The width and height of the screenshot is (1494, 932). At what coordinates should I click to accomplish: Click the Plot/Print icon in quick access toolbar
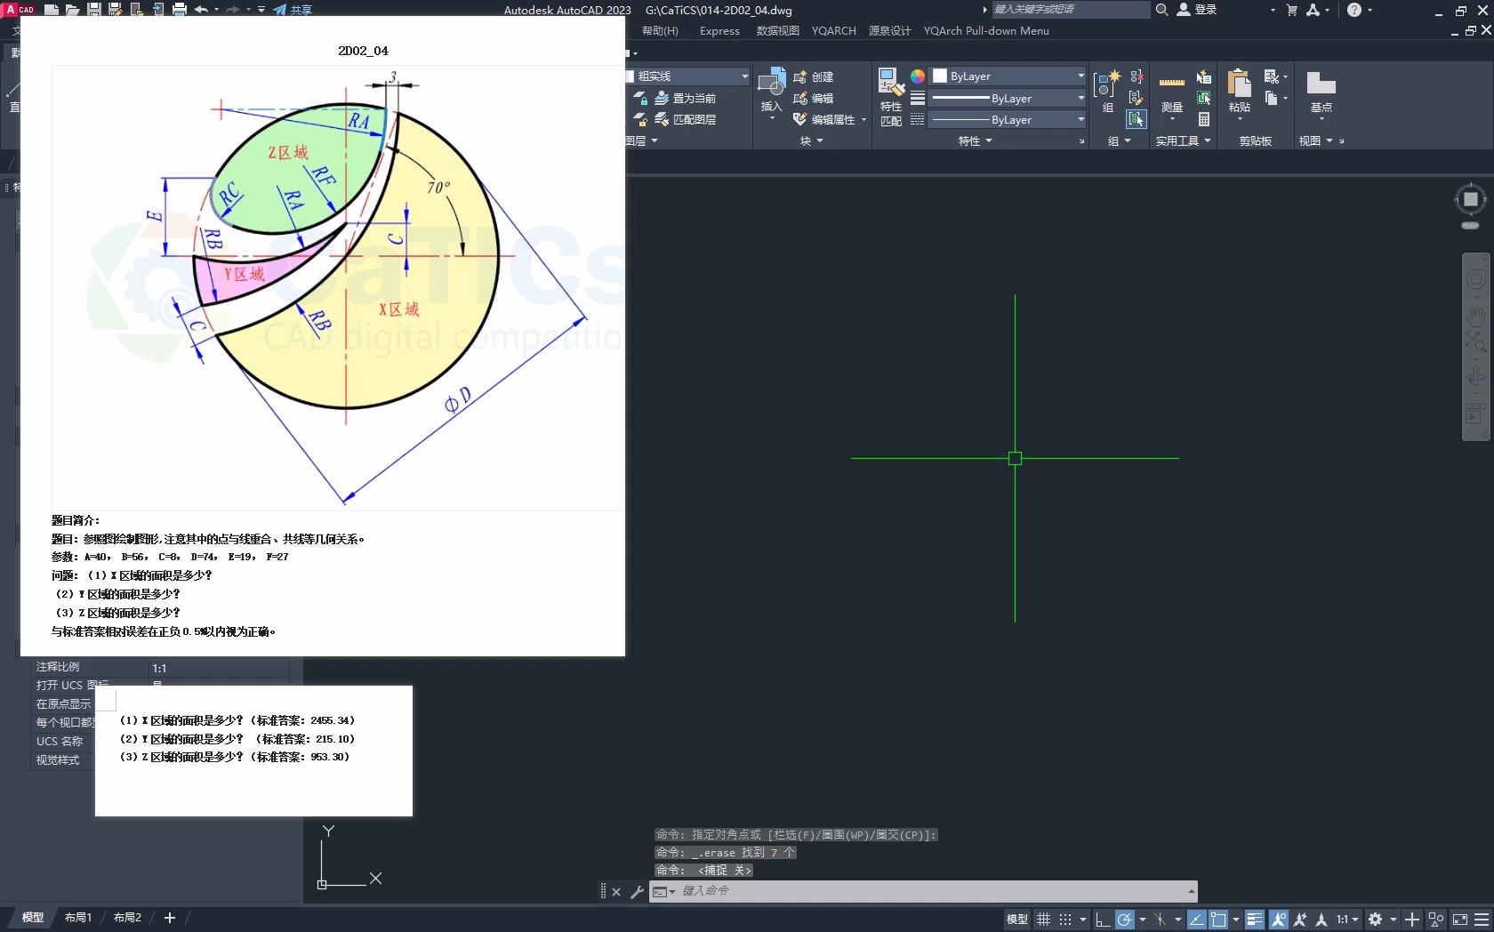tap(180, 10)
